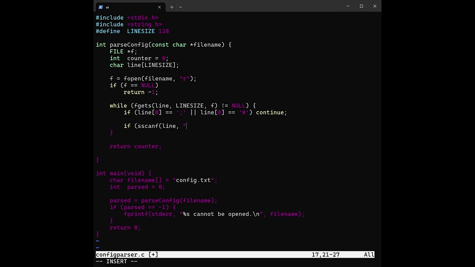Click the 'f = fopen(filename, "r");' line
Screen dimensions: 475x267
(153, 79)
